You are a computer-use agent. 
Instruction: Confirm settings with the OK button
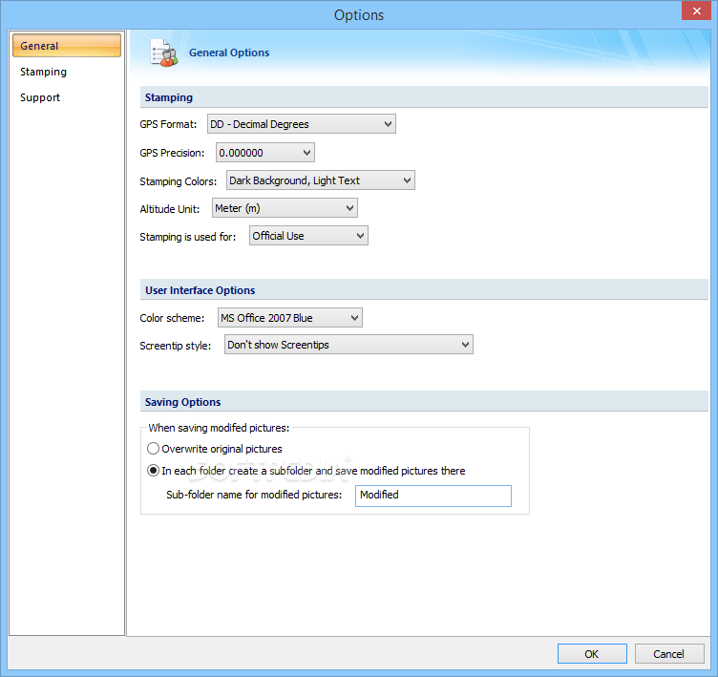tap(592, 654)
